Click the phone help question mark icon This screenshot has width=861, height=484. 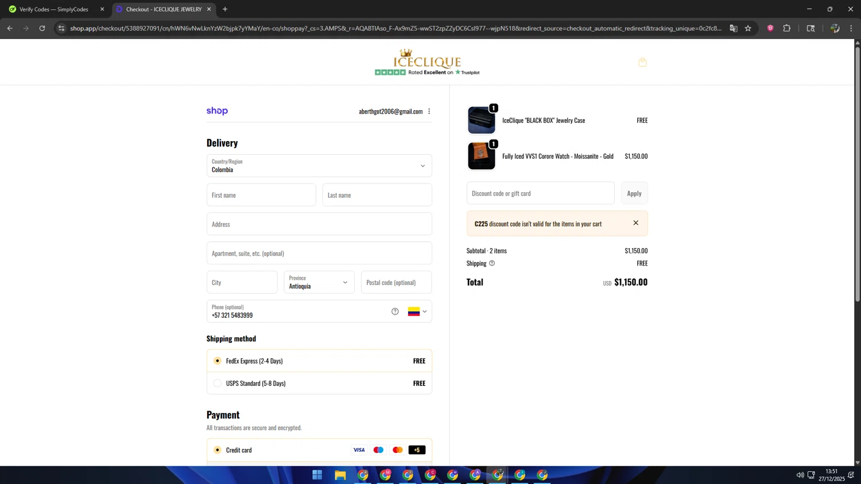pos(395,311)
